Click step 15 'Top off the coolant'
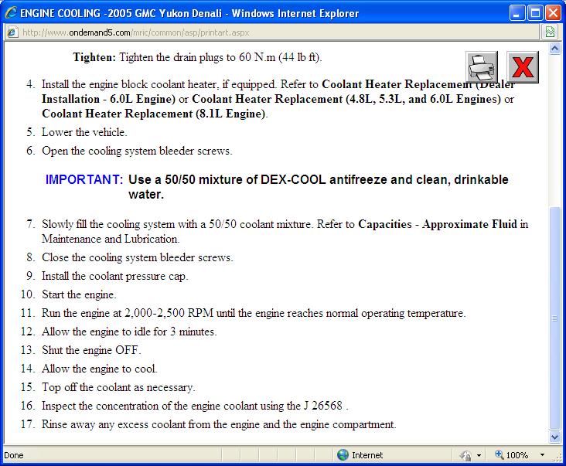566x466 pixels. click(118, 387)
